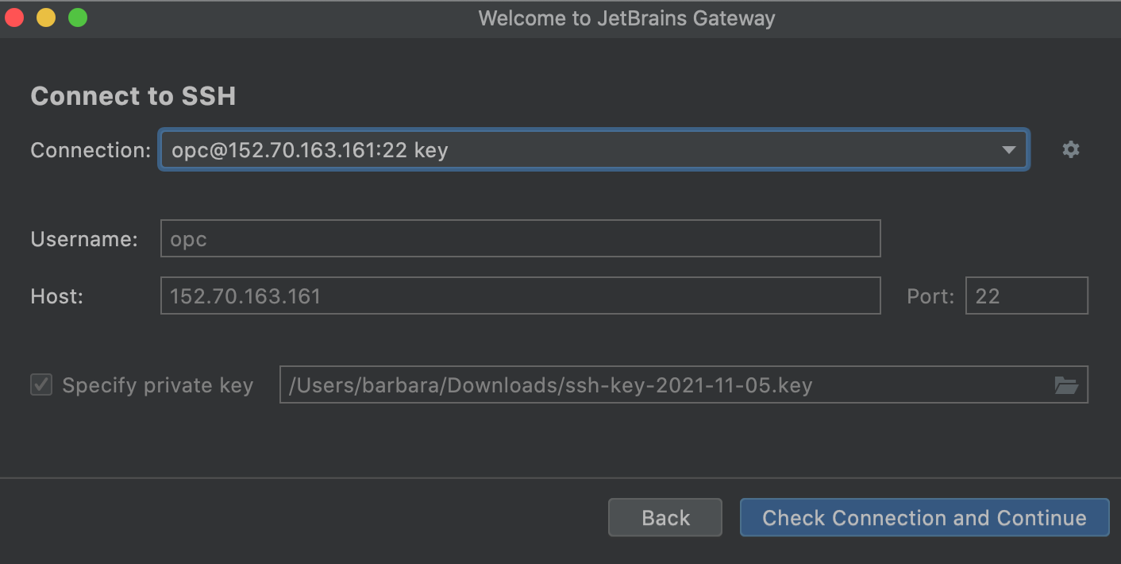Select the opc@152.70.163.161:22 key connection box
Viewport: 1121px width, 564px height.
(595, 149)
